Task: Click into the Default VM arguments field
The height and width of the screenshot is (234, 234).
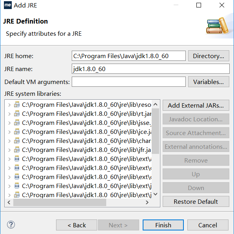Action: pos(129,82)
